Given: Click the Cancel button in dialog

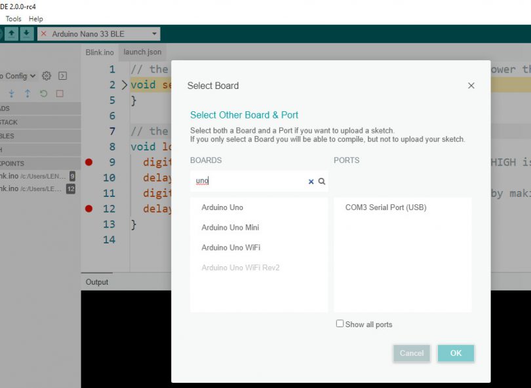Looking at the screenshot, I should (x=412, y=353).
